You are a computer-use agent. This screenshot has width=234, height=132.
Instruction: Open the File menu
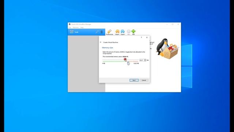click(x=70, y=27)
